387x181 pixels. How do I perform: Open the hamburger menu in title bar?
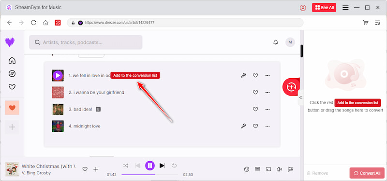click(345, 8)
